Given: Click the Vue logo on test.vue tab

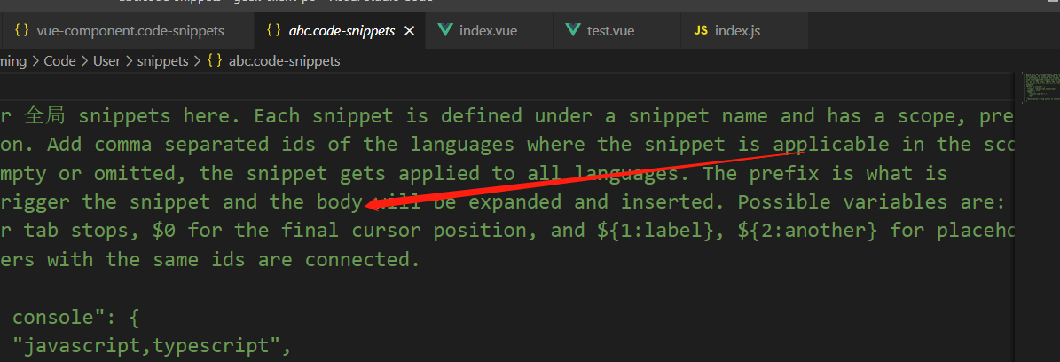Looking at the screenshot, I should [573, 30].
